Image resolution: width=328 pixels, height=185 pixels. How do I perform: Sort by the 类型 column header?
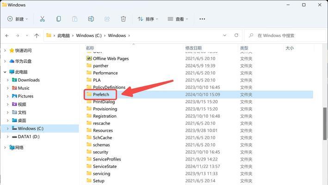coord(244,48)
